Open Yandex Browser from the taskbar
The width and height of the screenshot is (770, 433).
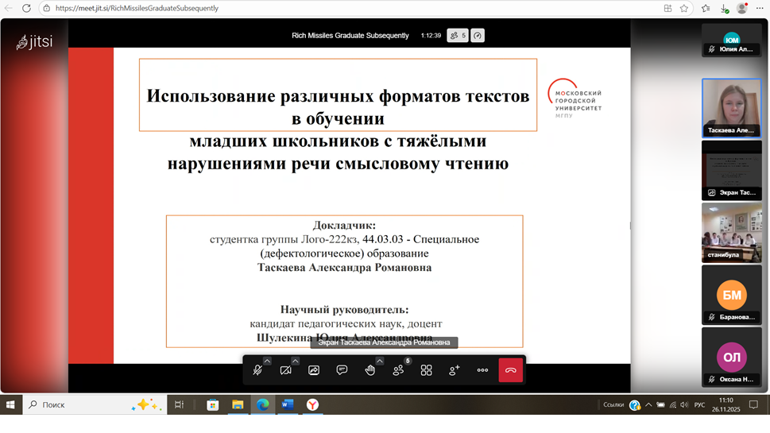[x=313, y=404]
